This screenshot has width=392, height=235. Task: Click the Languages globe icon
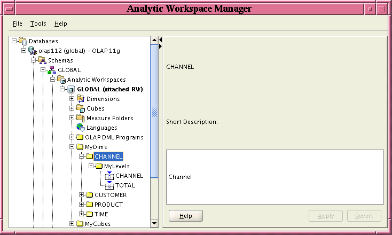[80, 128]
